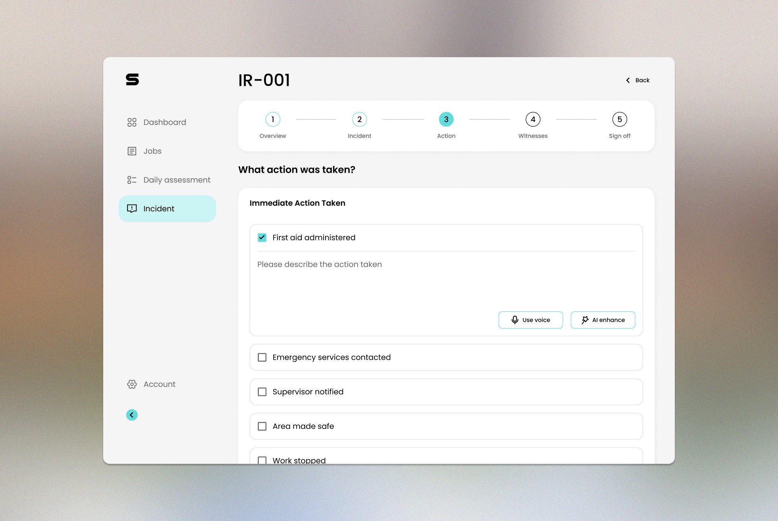Click the Incident alert bubble icon
778x521 pixels.
(132, 208)
